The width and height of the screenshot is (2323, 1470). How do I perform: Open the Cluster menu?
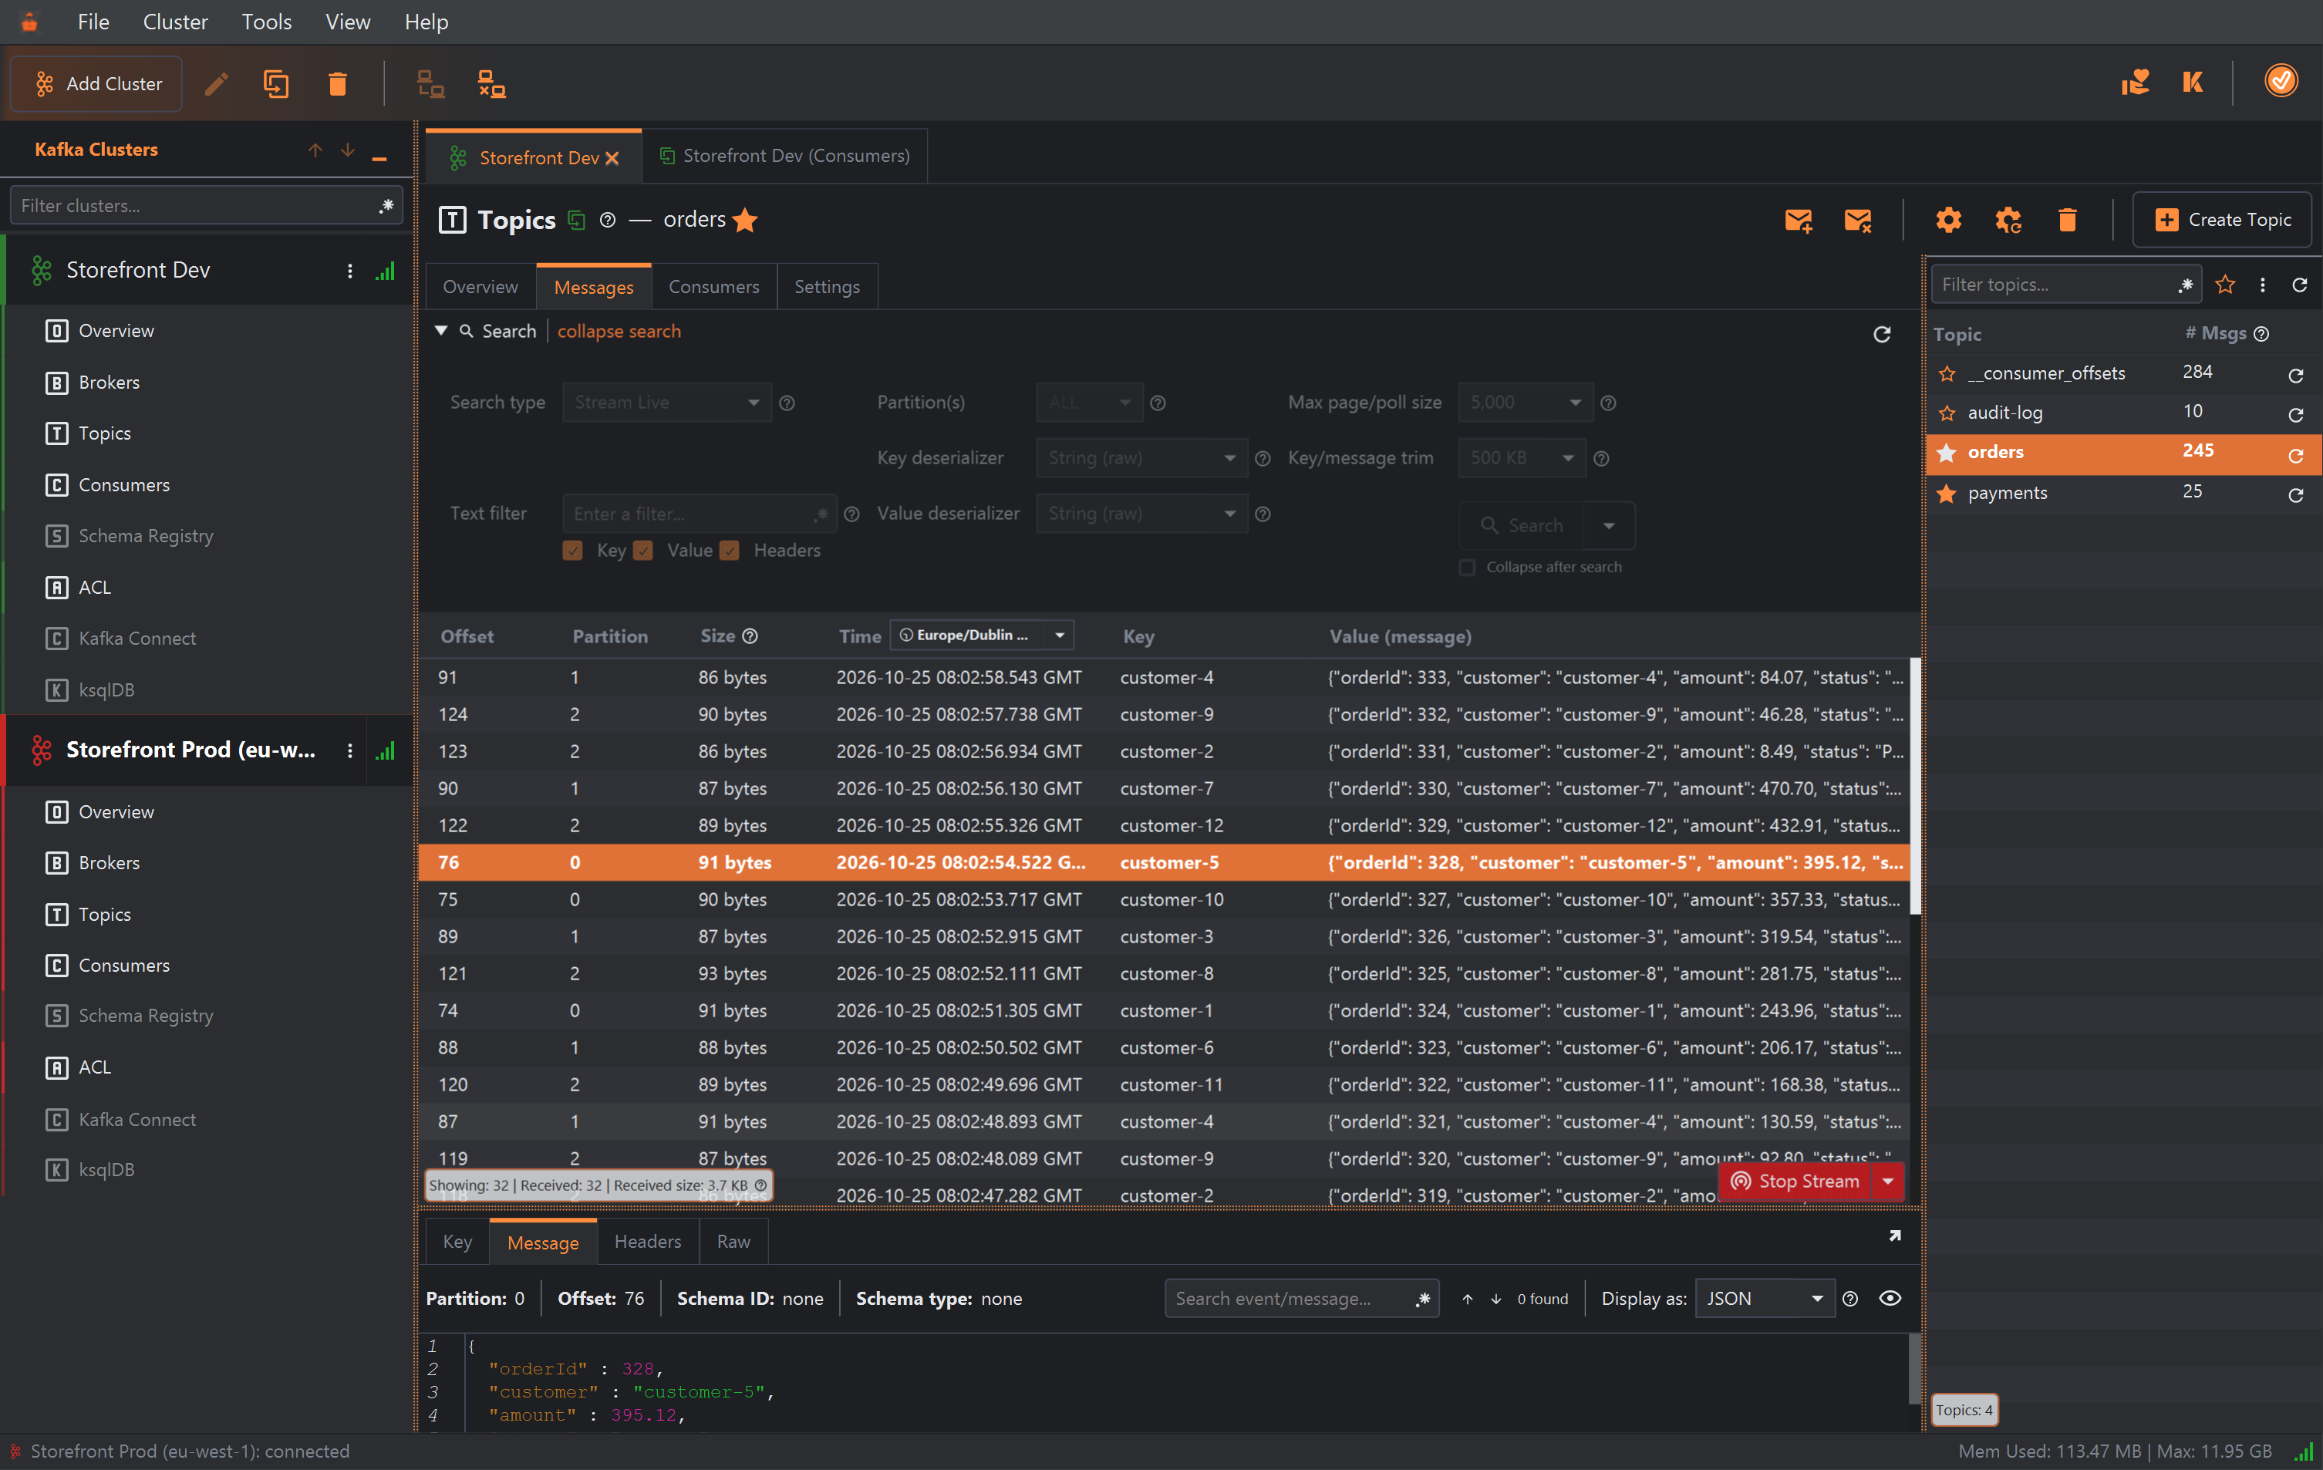click(x=174, y=22)
